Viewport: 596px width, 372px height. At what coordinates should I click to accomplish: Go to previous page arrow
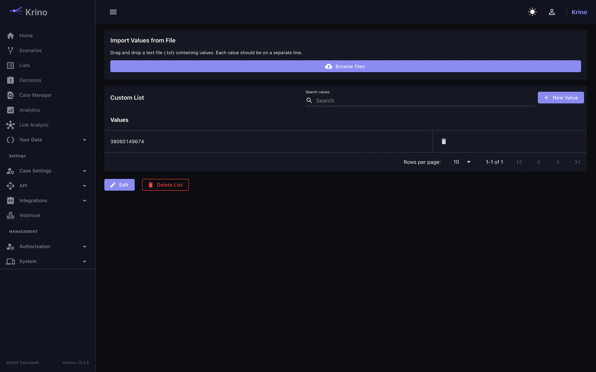539,162
